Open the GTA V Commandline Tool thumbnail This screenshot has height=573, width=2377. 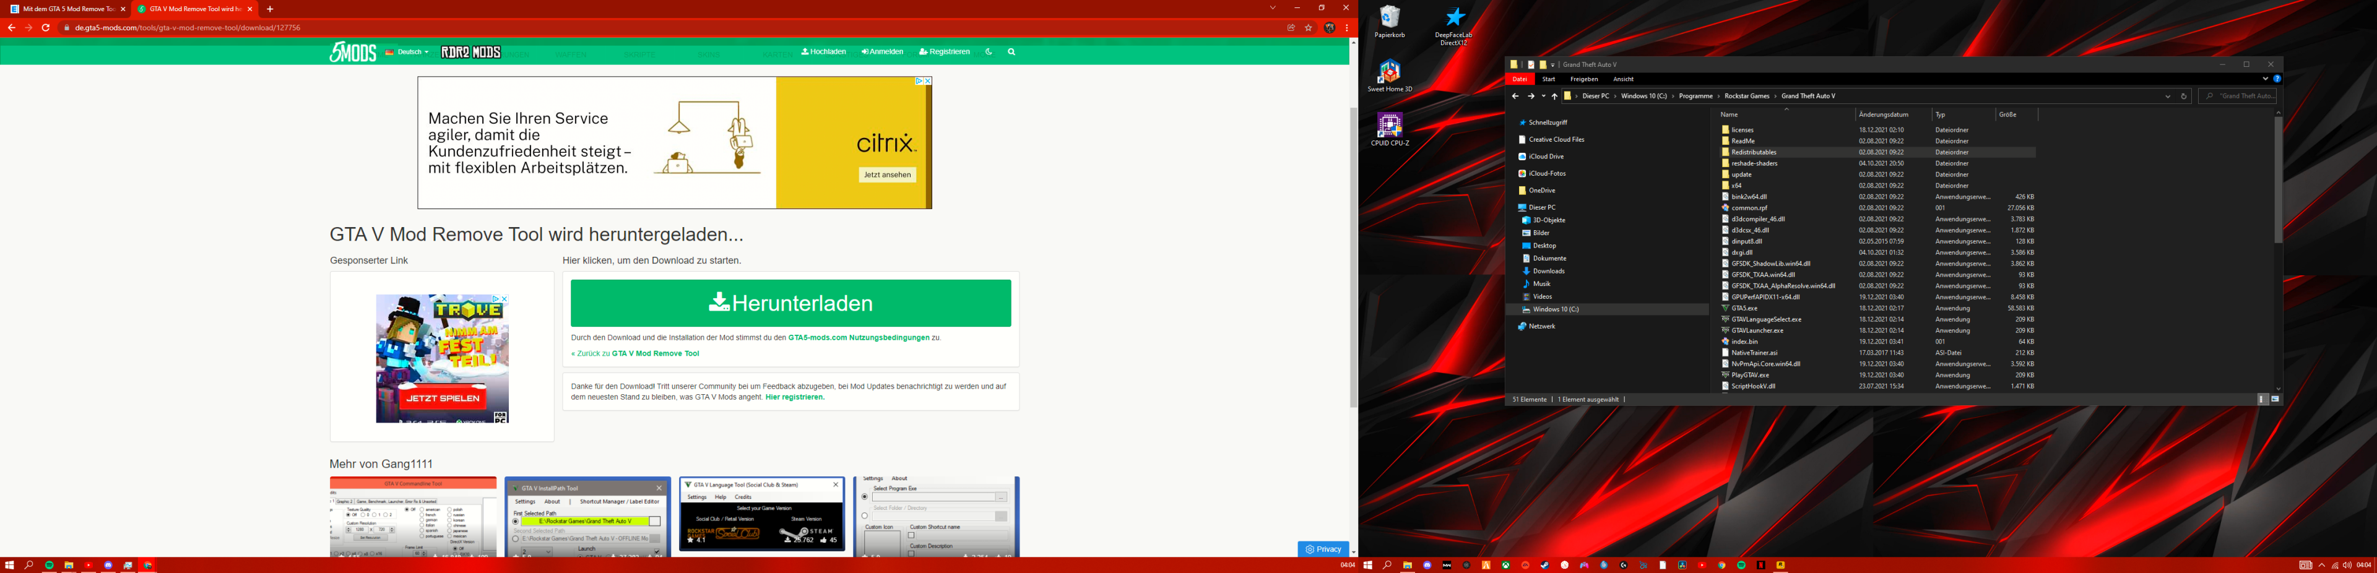[413, 517]
